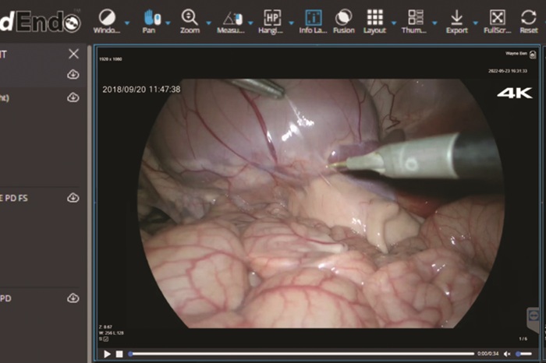Viewport: 546px width, 363px height.
Task: Click the Export icon
Action: point(457,21)
